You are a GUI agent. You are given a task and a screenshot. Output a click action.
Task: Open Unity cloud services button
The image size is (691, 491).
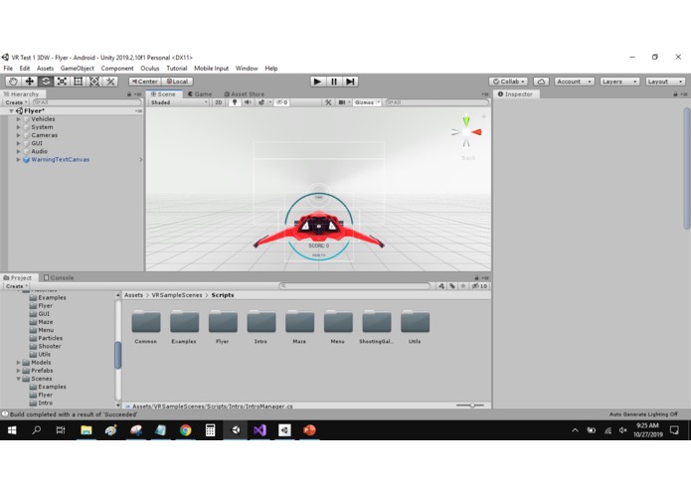pyautogui.click(x=541, y=82)
